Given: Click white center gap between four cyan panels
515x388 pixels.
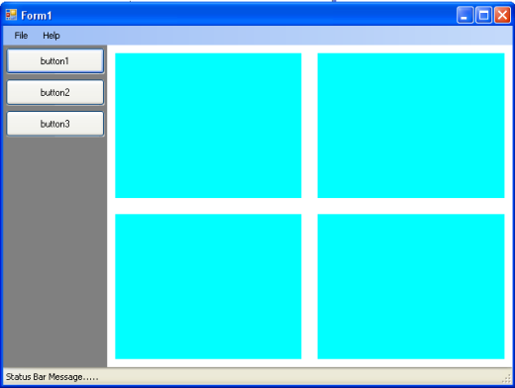Looking at the screenshot, I should [x=309, y=206].
